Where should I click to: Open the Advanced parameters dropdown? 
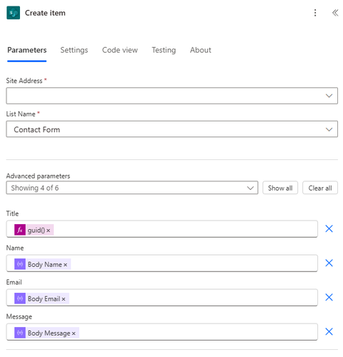pos(132,188)
